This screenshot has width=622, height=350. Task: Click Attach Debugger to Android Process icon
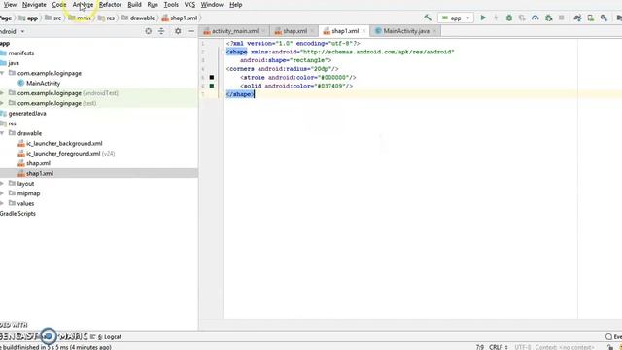[548, 17]
